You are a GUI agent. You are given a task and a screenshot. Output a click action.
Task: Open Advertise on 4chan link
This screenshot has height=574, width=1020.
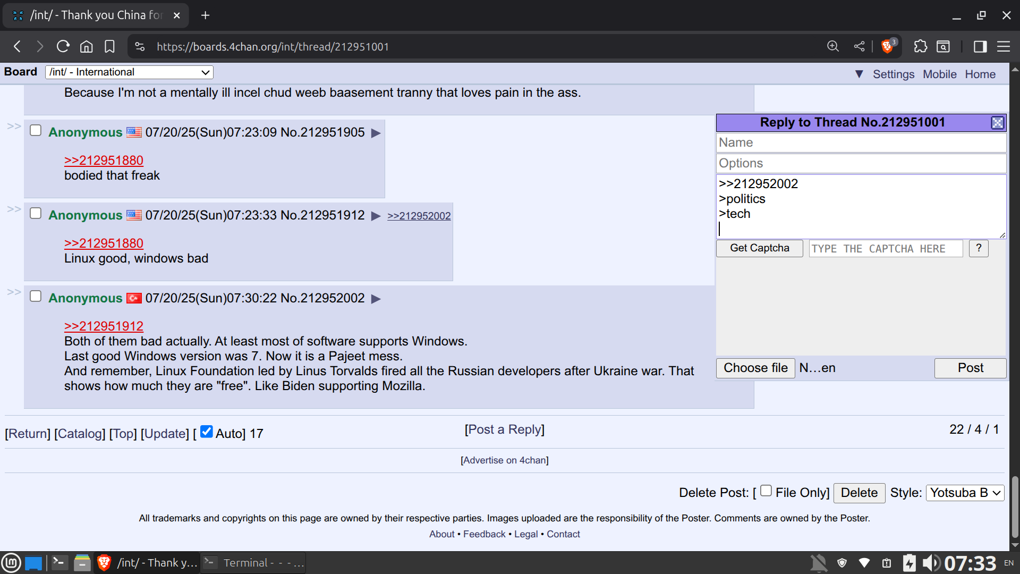click(505, 460)
